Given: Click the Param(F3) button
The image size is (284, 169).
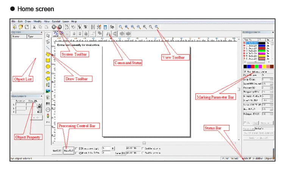Looking at the screenshot, I should tap(120, 153).
